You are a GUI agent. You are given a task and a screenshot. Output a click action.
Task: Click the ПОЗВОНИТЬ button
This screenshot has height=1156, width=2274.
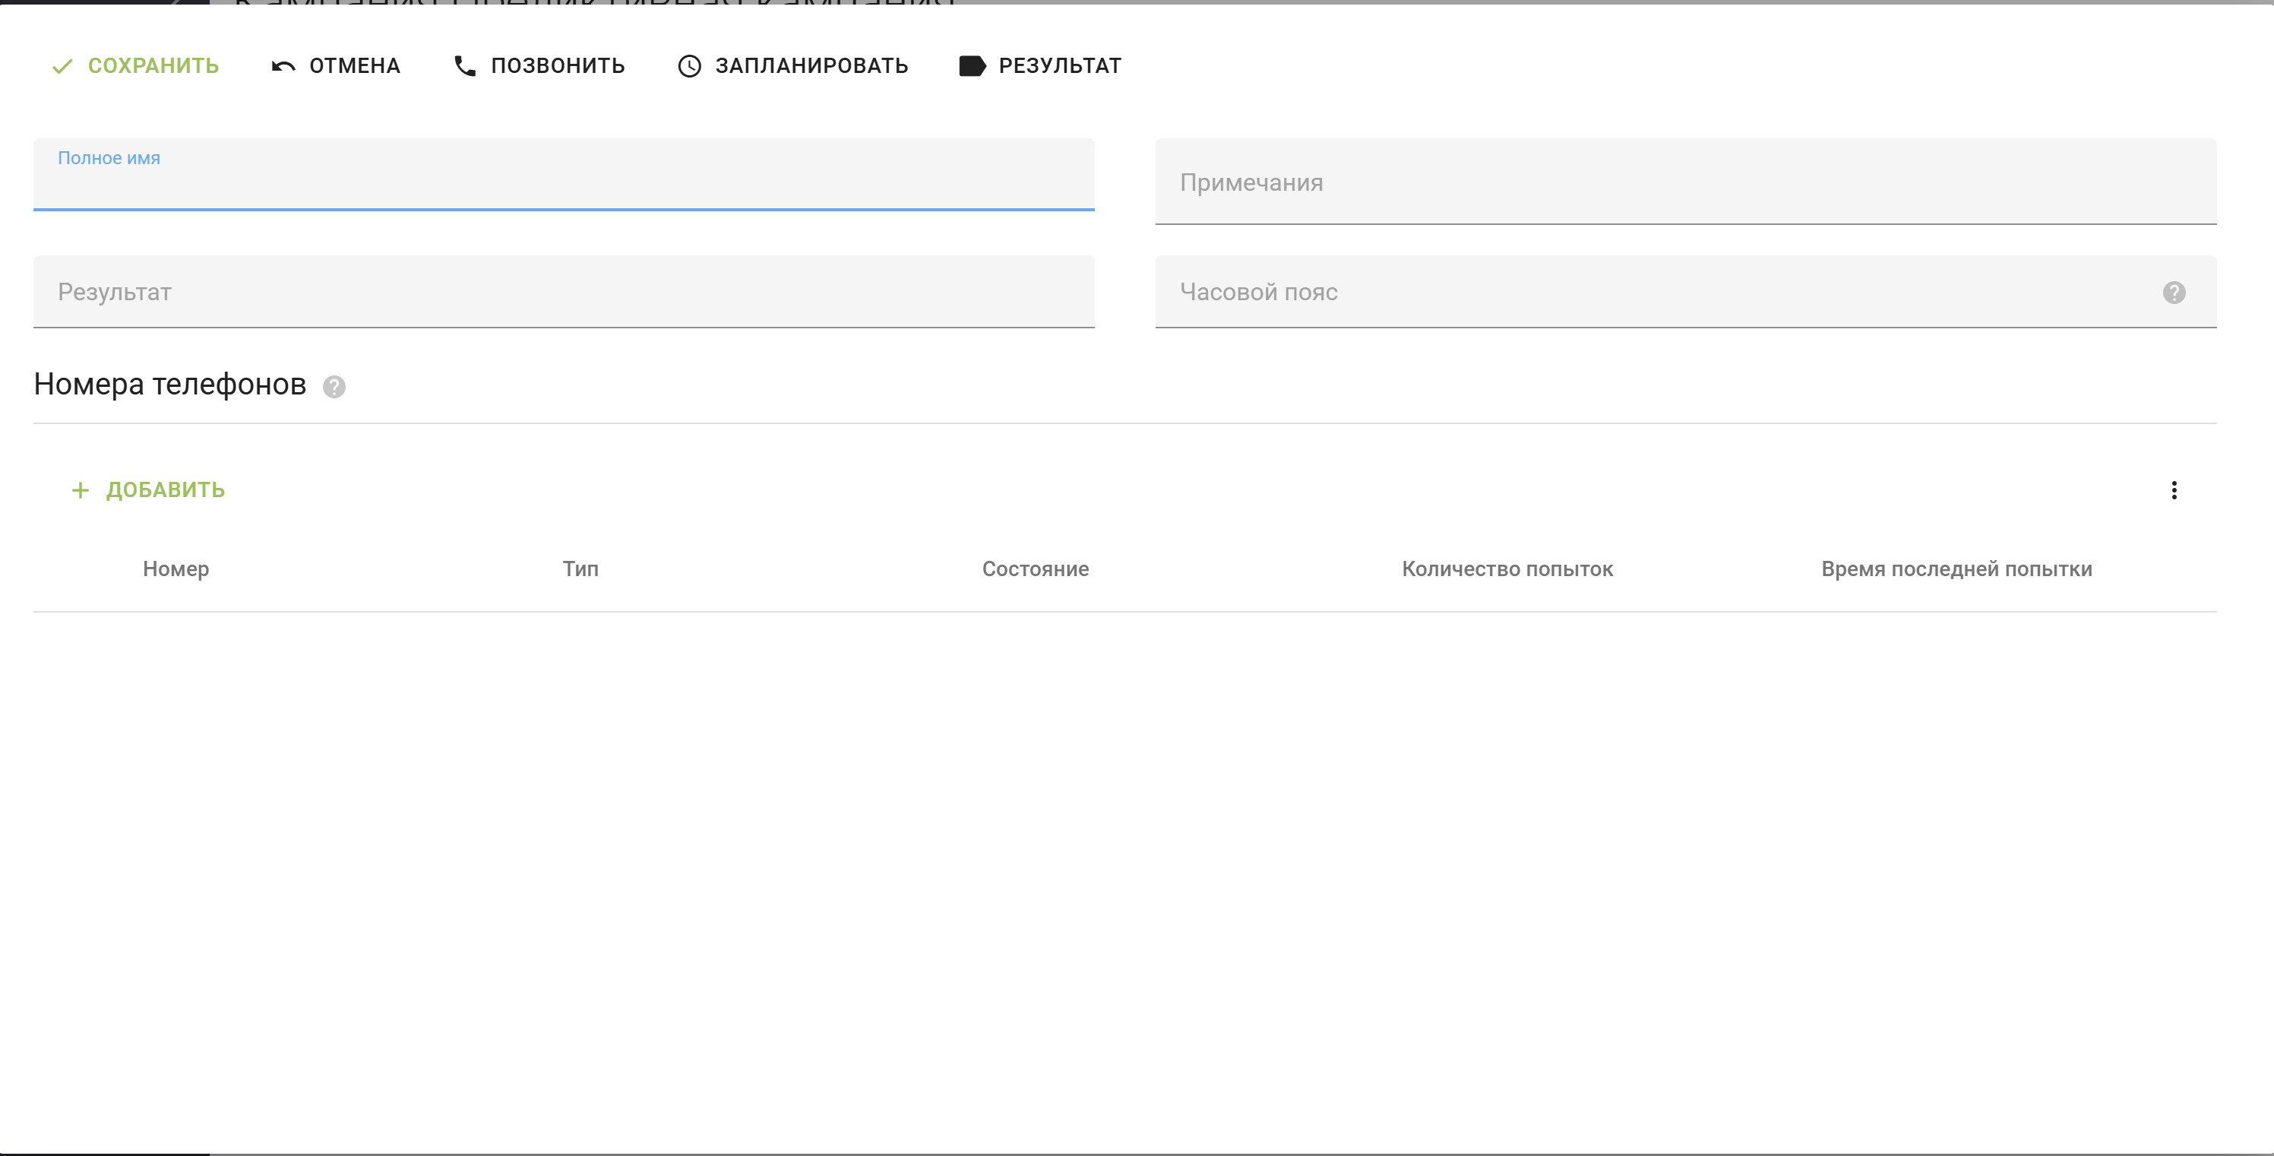click(x=557, y=66)
